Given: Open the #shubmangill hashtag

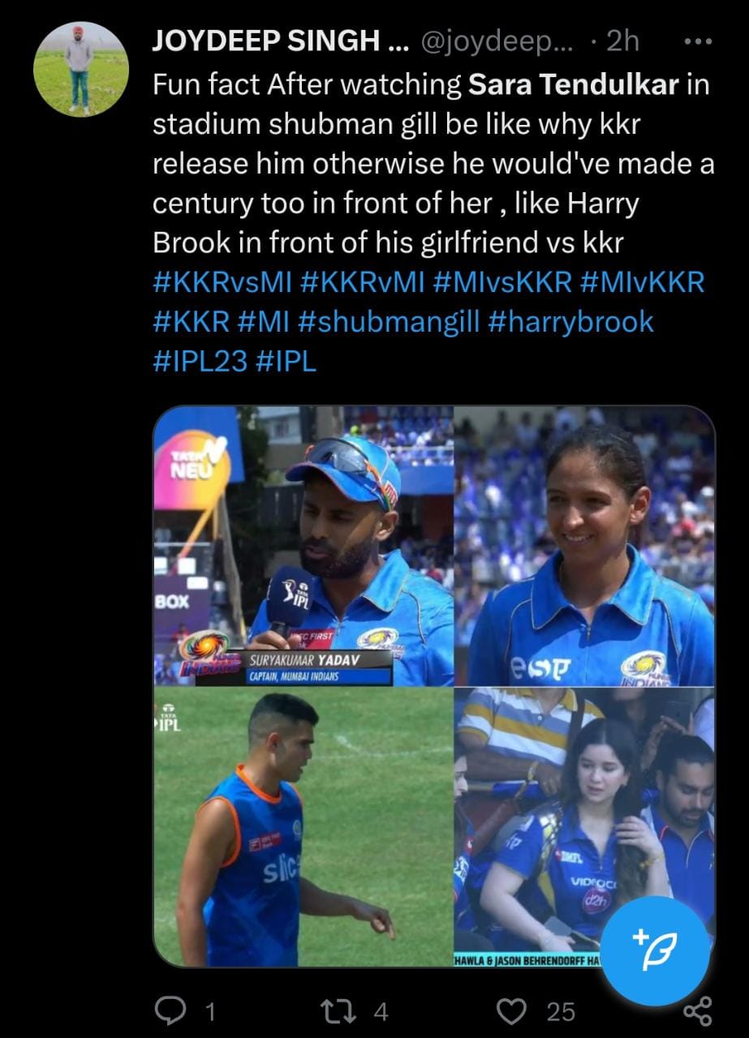Looking at the screenshot, I should (390, 321).
